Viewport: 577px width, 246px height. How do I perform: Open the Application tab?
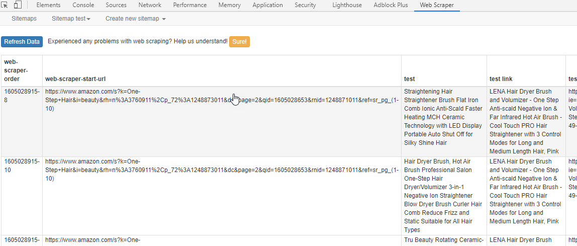267,5
